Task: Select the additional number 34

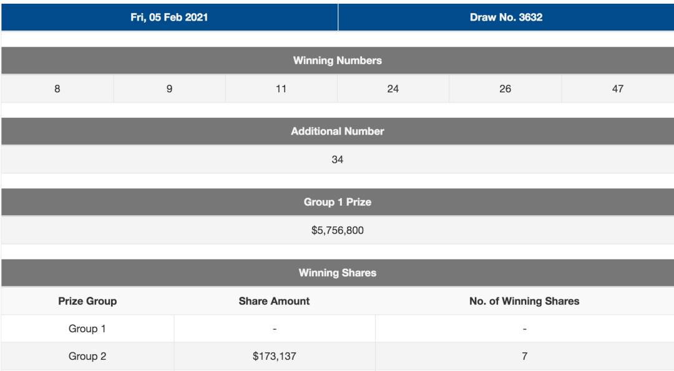Action: (337, 160)
